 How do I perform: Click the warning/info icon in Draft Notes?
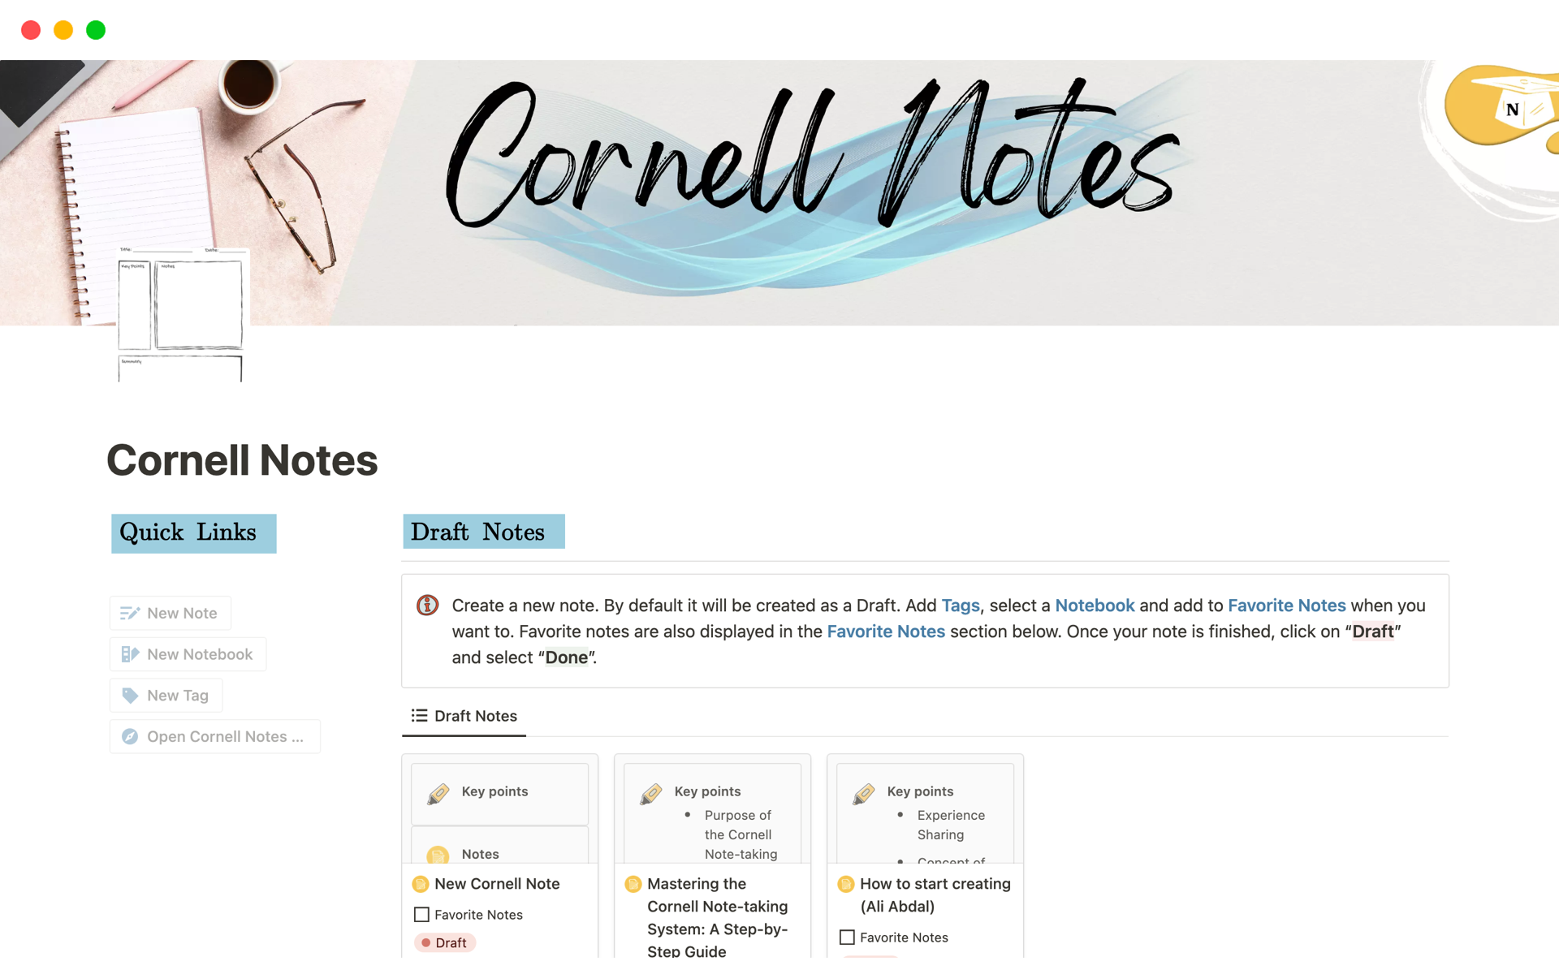428,605
